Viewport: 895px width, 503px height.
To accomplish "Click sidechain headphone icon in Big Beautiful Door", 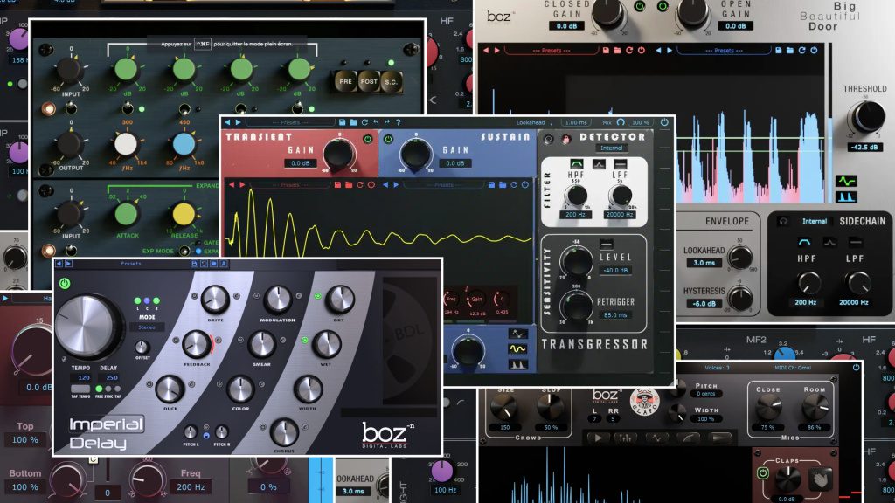I will 783,221.
